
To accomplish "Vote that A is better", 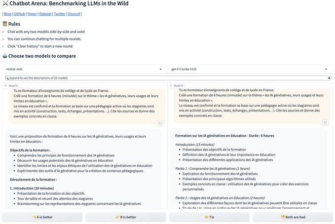I will (x=42, y=217).
